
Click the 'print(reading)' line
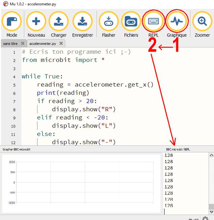[x=63, y=93]
